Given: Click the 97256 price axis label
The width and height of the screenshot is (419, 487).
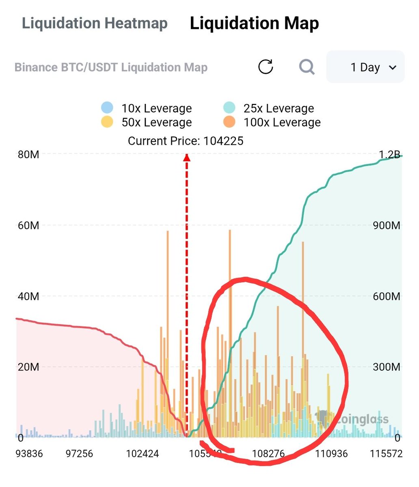Looking at the screenshot, I should [x=79, y=453].
